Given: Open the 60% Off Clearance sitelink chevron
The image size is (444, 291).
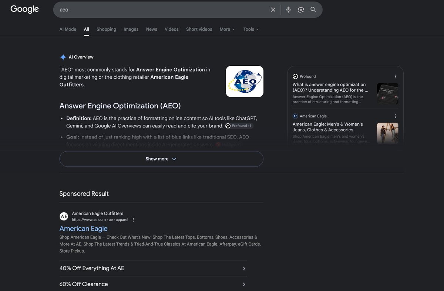Looking at the screenshot, I should [244, 284].
